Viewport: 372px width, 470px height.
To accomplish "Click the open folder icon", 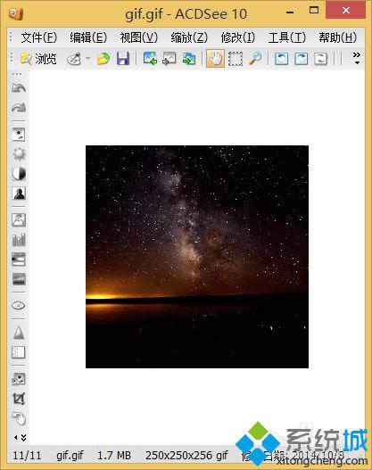I will click(103, 59).
